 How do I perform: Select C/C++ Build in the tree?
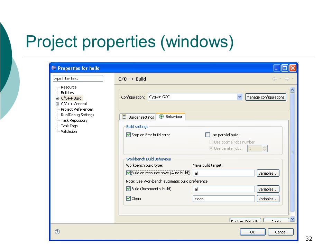click(71, 98)
